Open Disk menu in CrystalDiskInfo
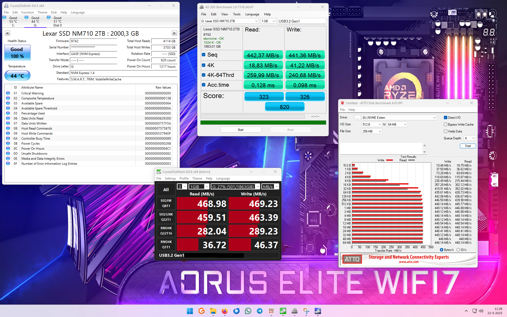The height and width of the screenshot is (317, 507). coord(54,12)
